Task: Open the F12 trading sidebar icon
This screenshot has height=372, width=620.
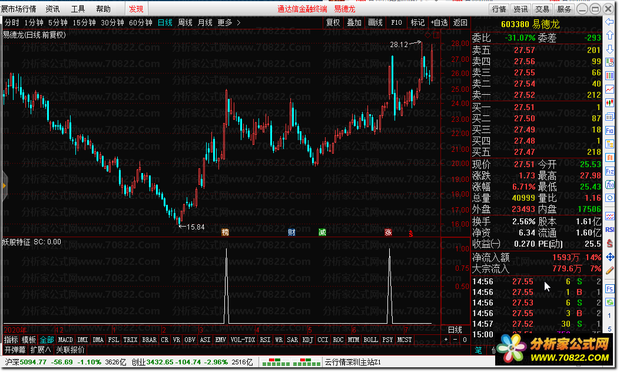Action: click(x=610, y=171)
